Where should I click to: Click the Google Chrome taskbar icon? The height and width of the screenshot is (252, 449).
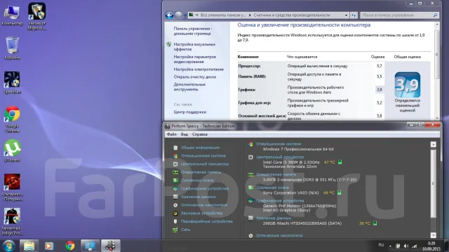(x=70, y=246)
